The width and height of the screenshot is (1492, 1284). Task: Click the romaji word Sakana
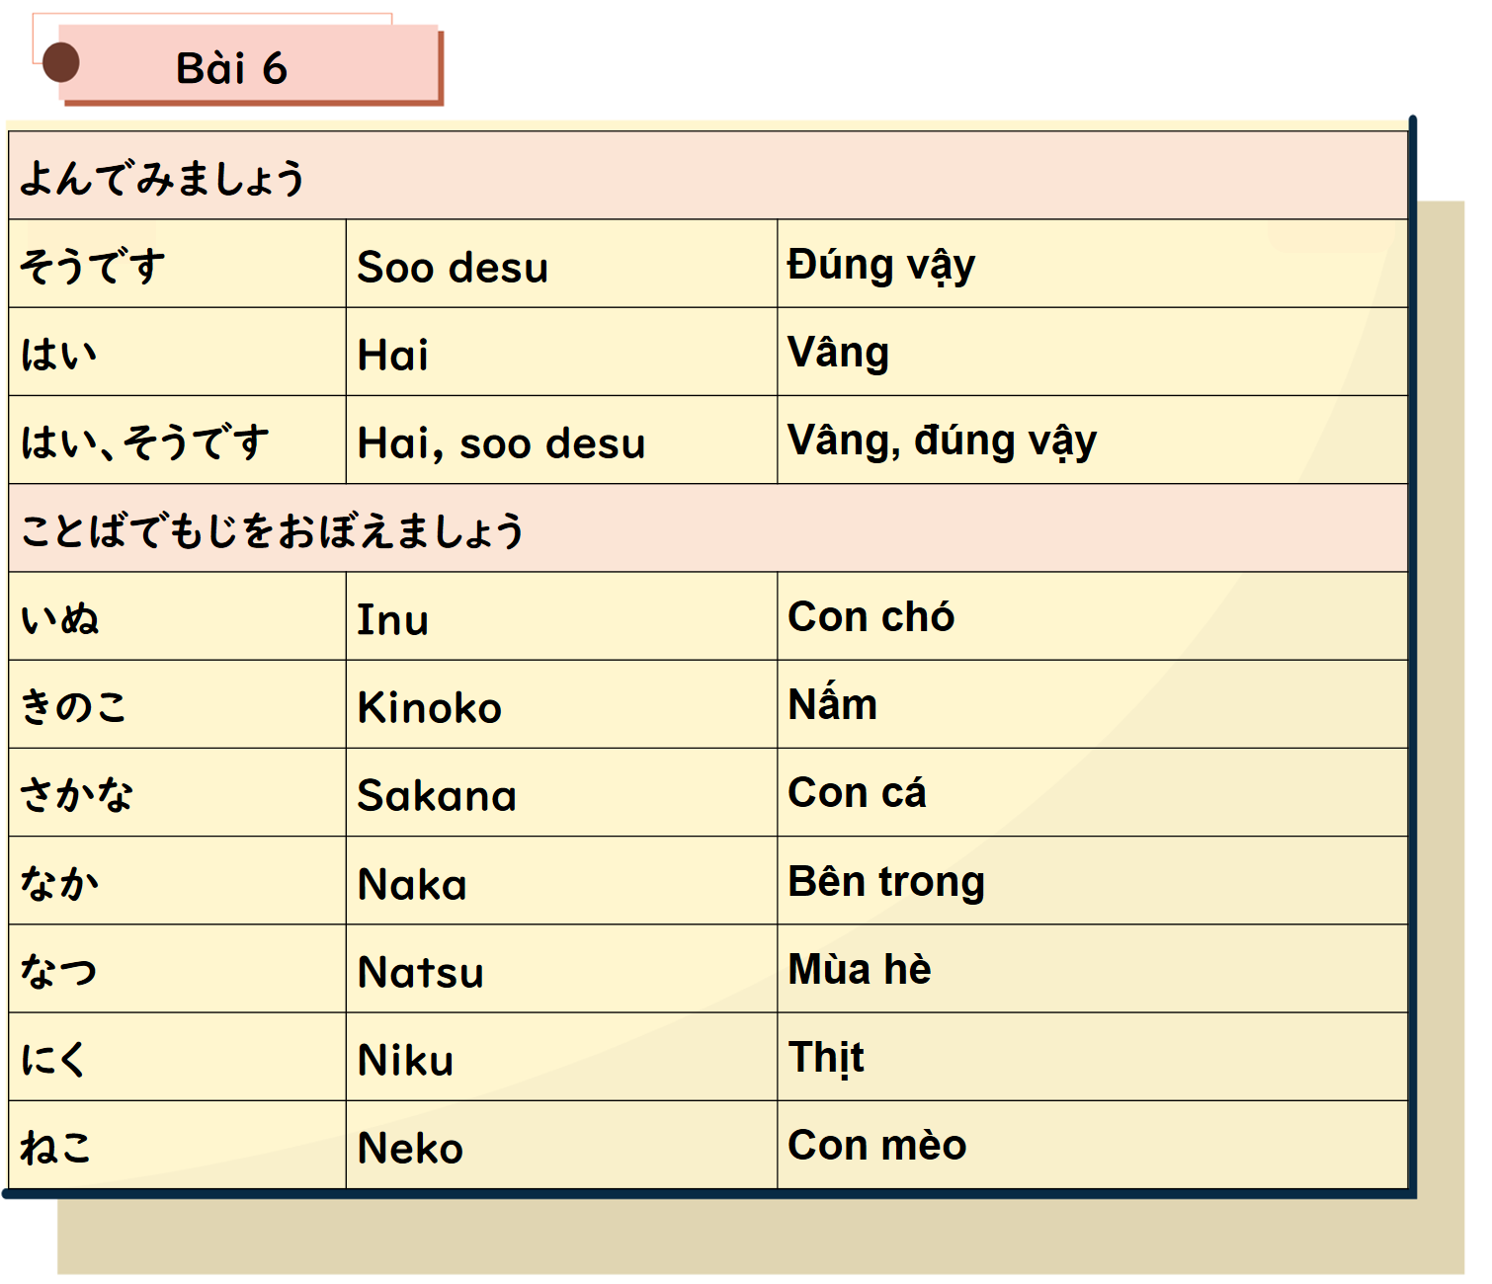pyautogui.click(x=437, y=796)
